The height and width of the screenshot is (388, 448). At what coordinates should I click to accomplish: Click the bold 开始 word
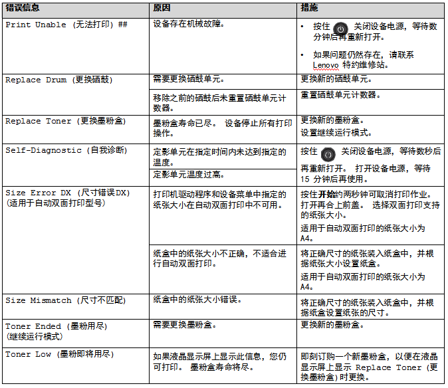(x=326, y=195)
